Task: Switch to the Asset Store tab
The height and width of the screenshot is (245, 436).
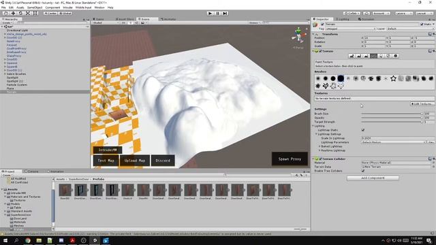Action: (x=125, y=19)
